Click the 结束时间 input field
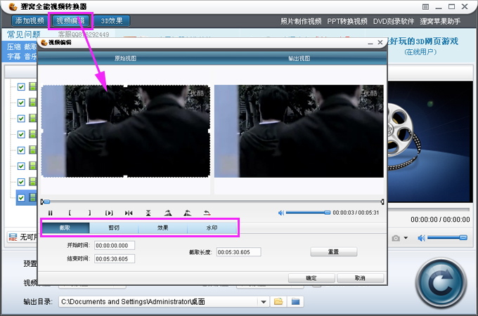The image size is (478, 316). click(115, 258)
